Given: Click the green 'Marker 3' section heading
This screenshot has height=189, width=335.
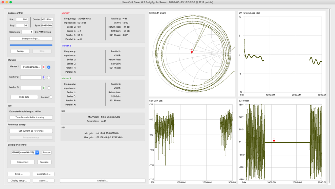Looking at the screenshot, I should tap(66, 78).
